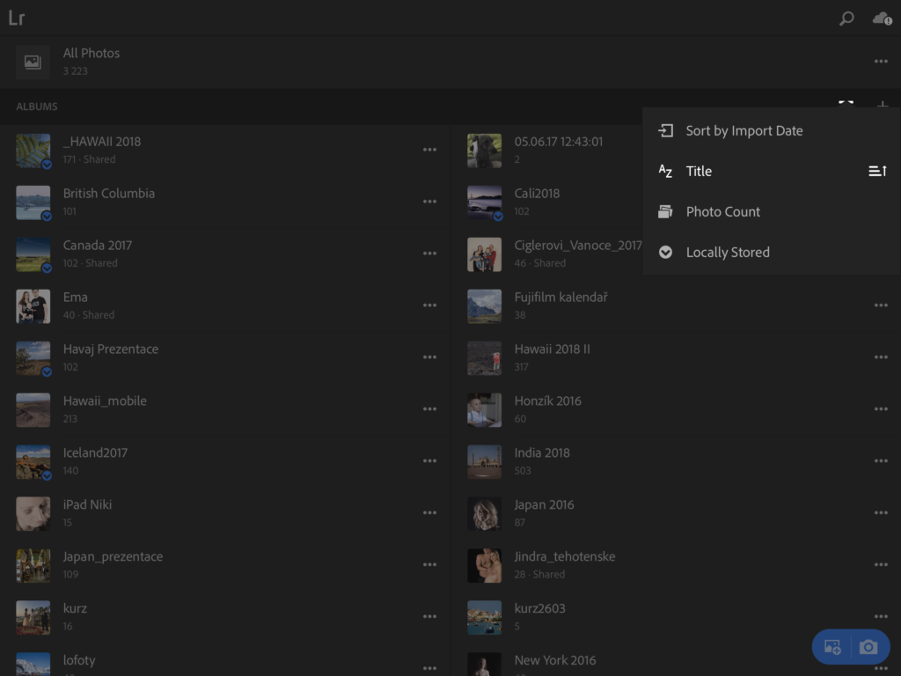Select Sort by Import Date
901x676 pixels.
pyautogui.click(x=744, y=130)
